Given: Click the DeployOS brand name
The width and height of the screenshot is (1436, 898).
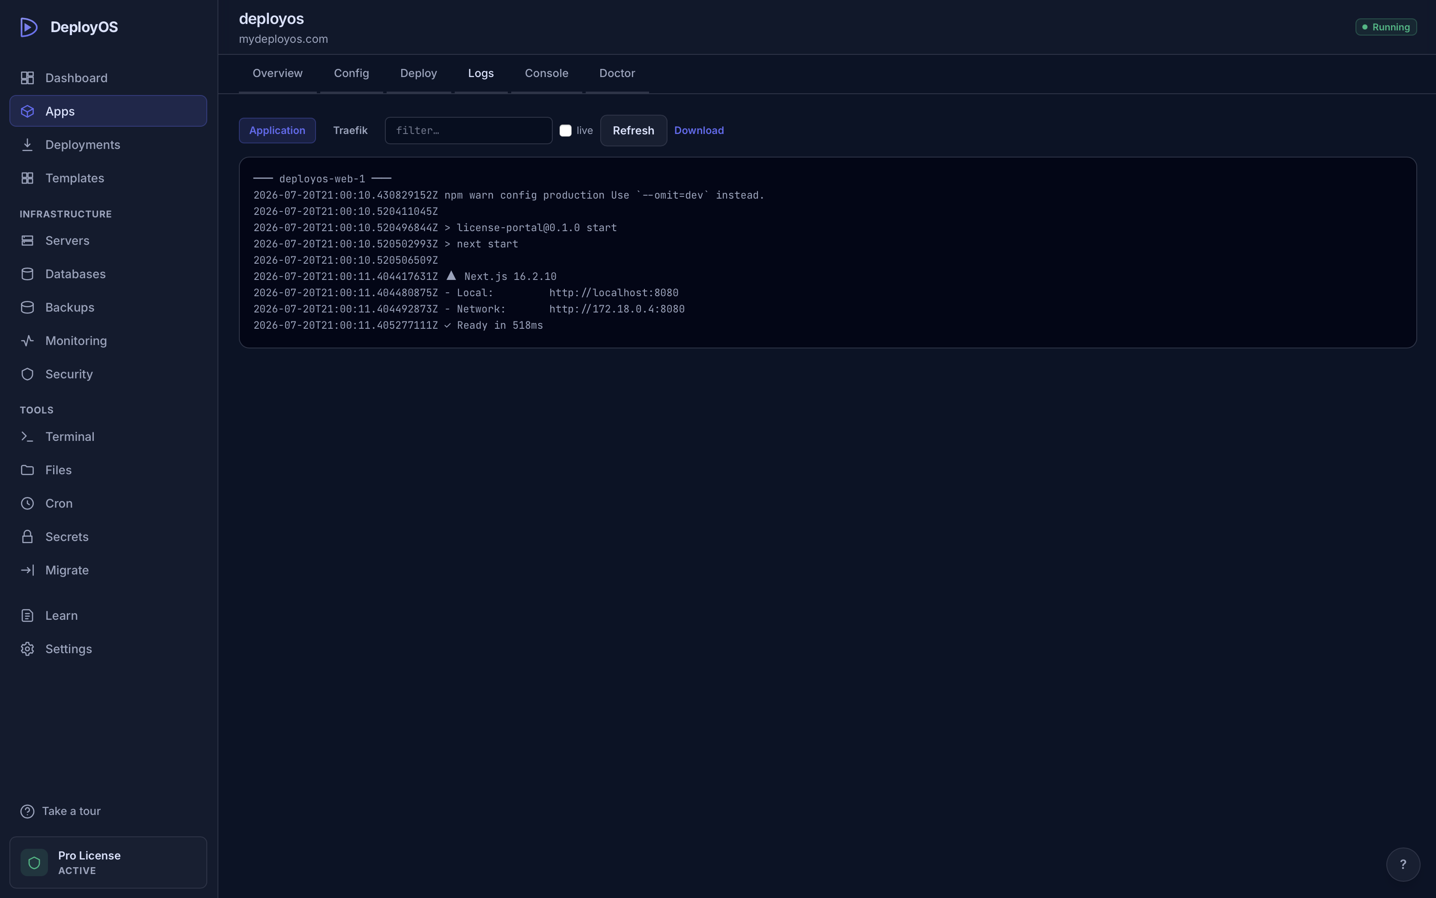Looking at the screenshot, I should [x=84, y=27].
